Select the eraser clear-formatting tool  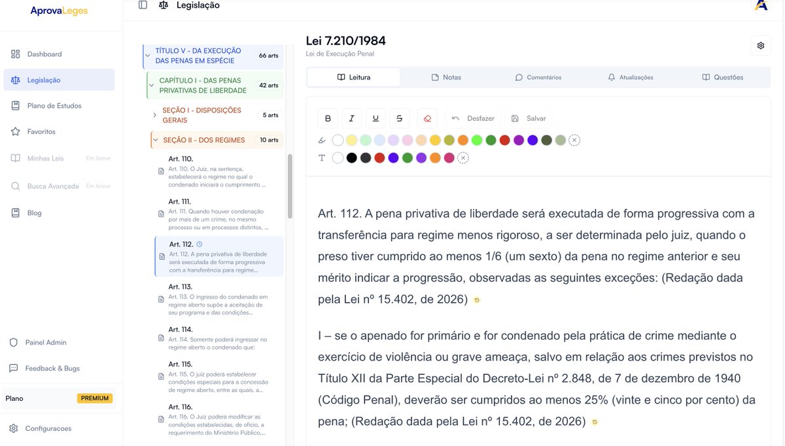427,118
